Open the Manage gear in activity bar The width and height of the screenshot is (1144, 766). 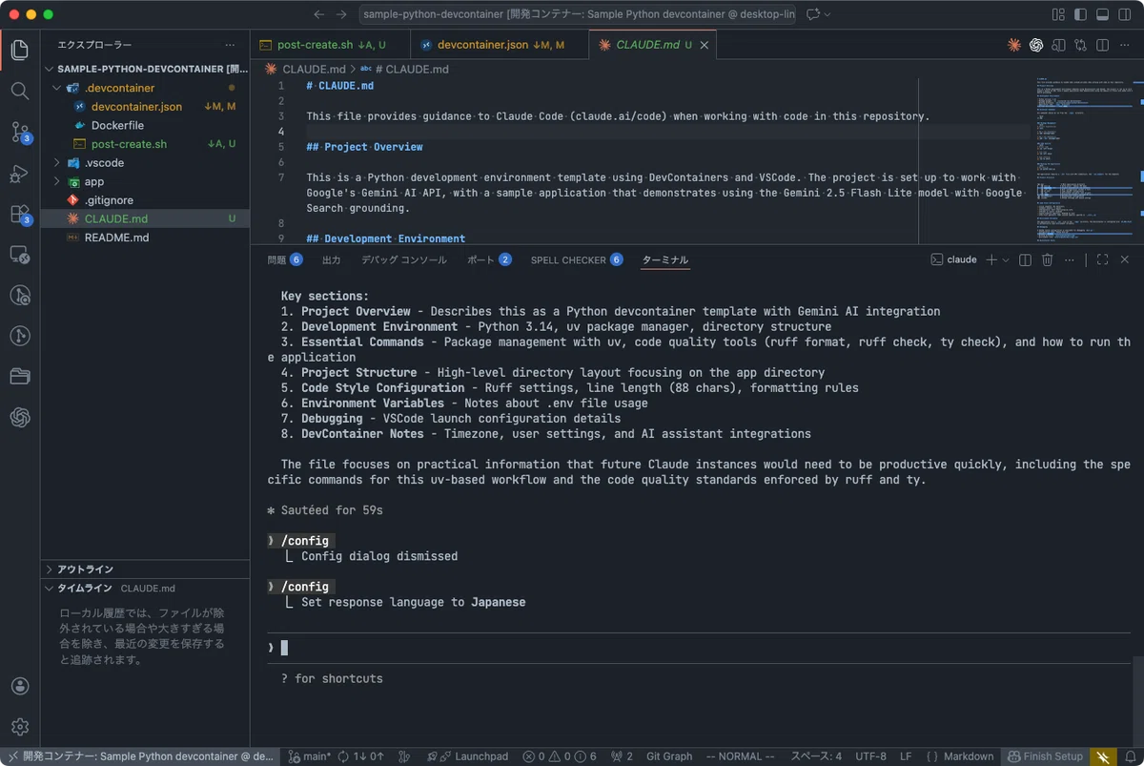pyautogui.click(x=20, y=727)
